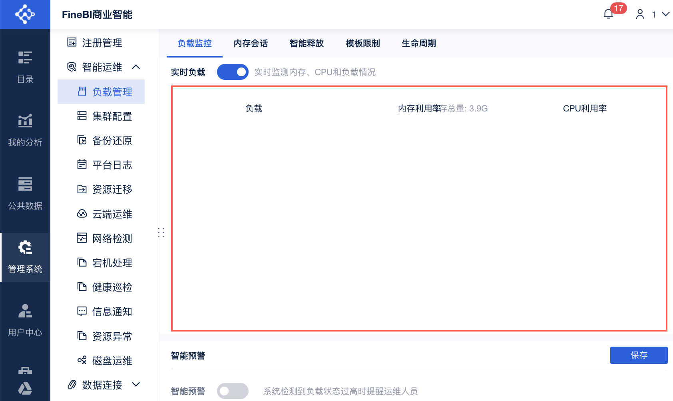
Task: Switch to the 生命周期 tab
Action: point(419,43)
